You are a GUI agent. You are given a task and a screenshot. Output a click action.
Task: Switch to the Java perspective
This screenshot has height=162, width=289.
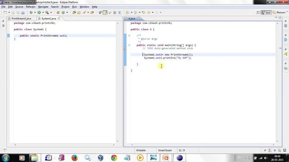click(x=266, y=13)
